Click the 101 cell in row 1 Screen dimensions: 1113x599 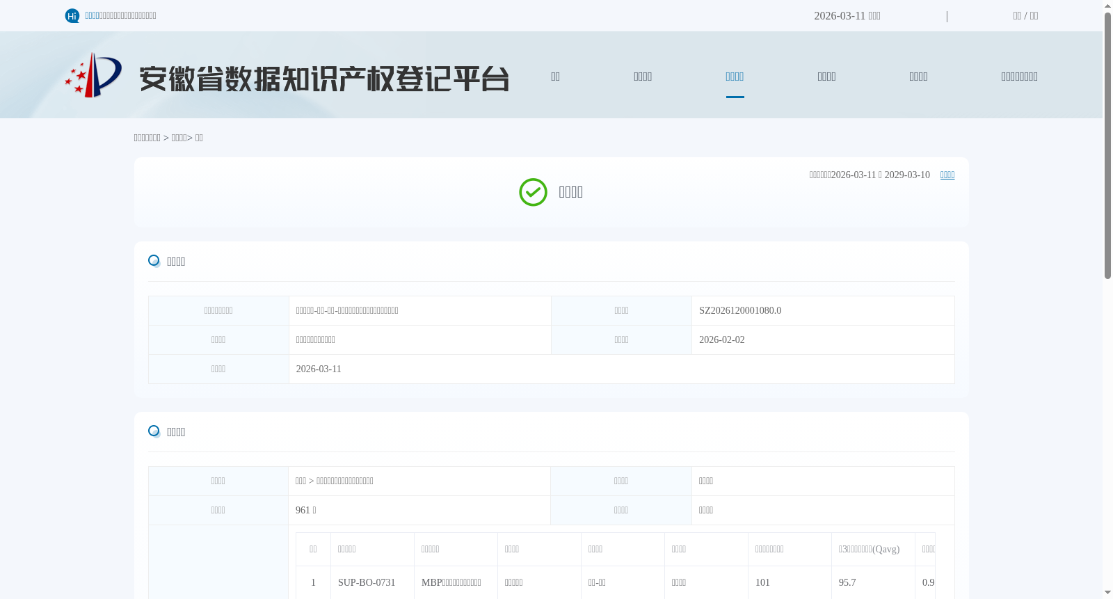pyautogui.click(x=790, y=583)
